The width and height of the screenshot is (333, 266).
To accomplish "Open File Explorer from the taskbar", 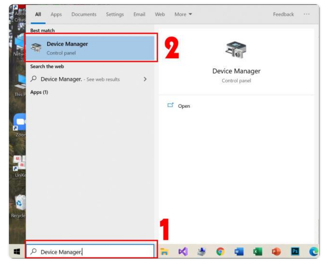I will click(x=164, y=252).
